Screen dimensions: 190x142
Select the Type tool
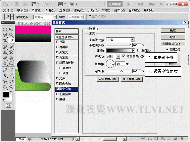tap(11, 70)
